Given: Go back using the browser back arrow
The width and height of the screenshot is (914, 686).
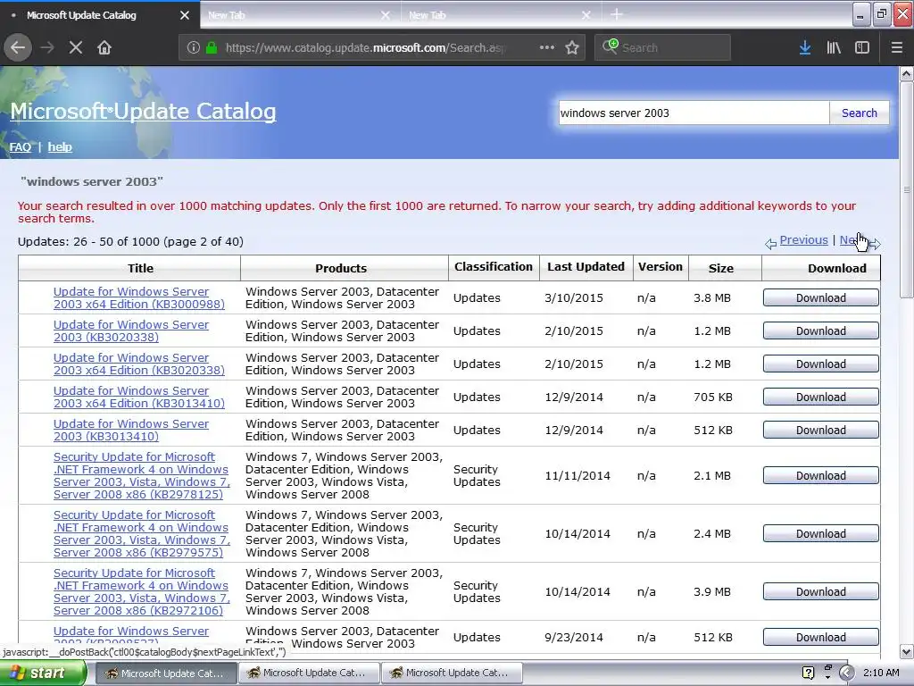Looking at the screenshot, I should click(18, 48).
